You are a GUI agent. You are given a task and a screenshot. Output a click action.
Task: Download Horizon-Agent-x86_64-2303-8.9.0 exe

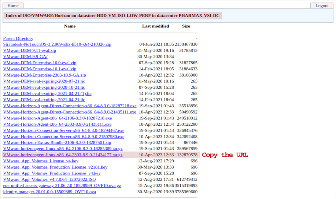pyautogui.click(x=57, y=124)
